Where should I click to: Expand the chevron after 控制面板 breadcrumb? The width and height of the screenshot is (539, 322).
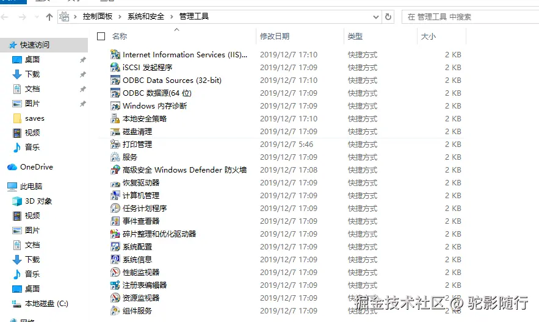(x=120, y=16)
